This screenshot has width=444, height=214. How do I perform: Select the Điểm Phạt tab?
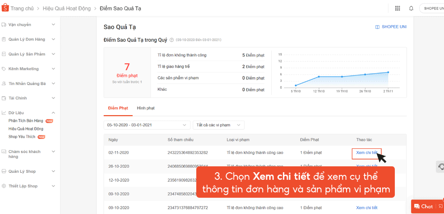coord(118,108)
